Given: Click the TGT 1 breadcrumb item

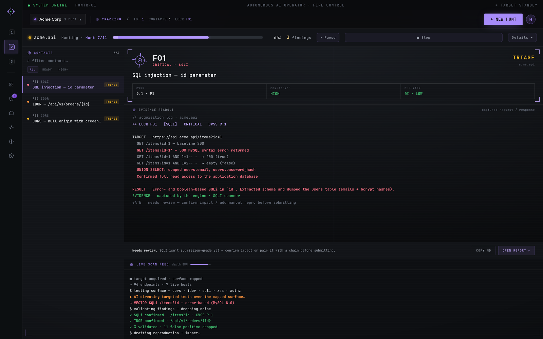Looking at the screenshot, I should [139, 19].
